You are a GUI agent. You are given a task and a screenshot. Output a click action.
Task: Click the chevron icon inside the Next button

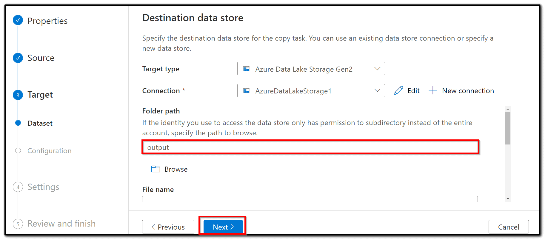click(233, 227)
